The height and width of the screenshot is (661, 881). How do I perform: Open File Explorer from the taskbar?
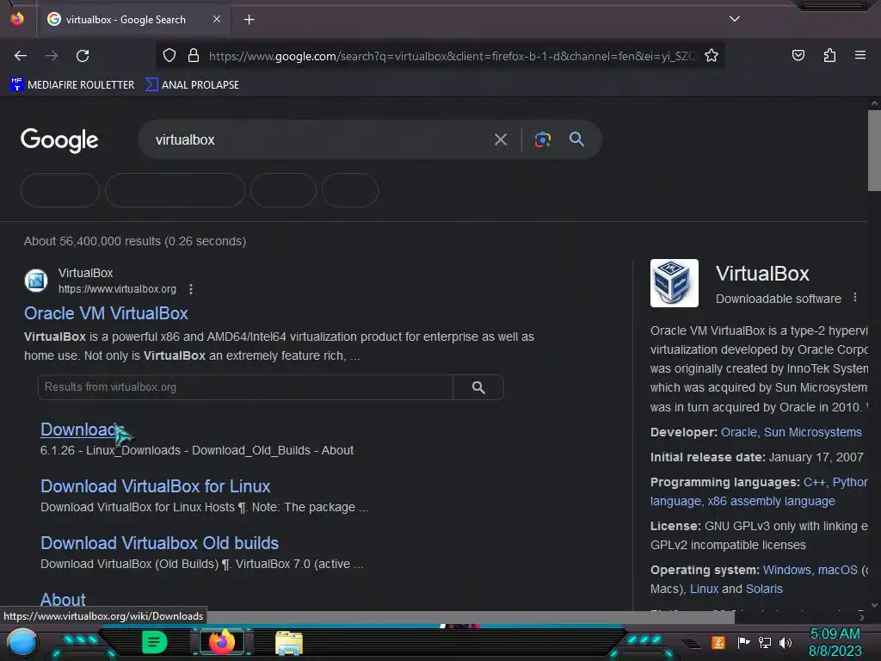tap(289, 643)
